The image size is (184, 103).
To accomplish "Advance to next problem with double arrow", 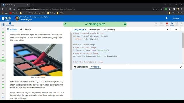I will coord(125,24).
